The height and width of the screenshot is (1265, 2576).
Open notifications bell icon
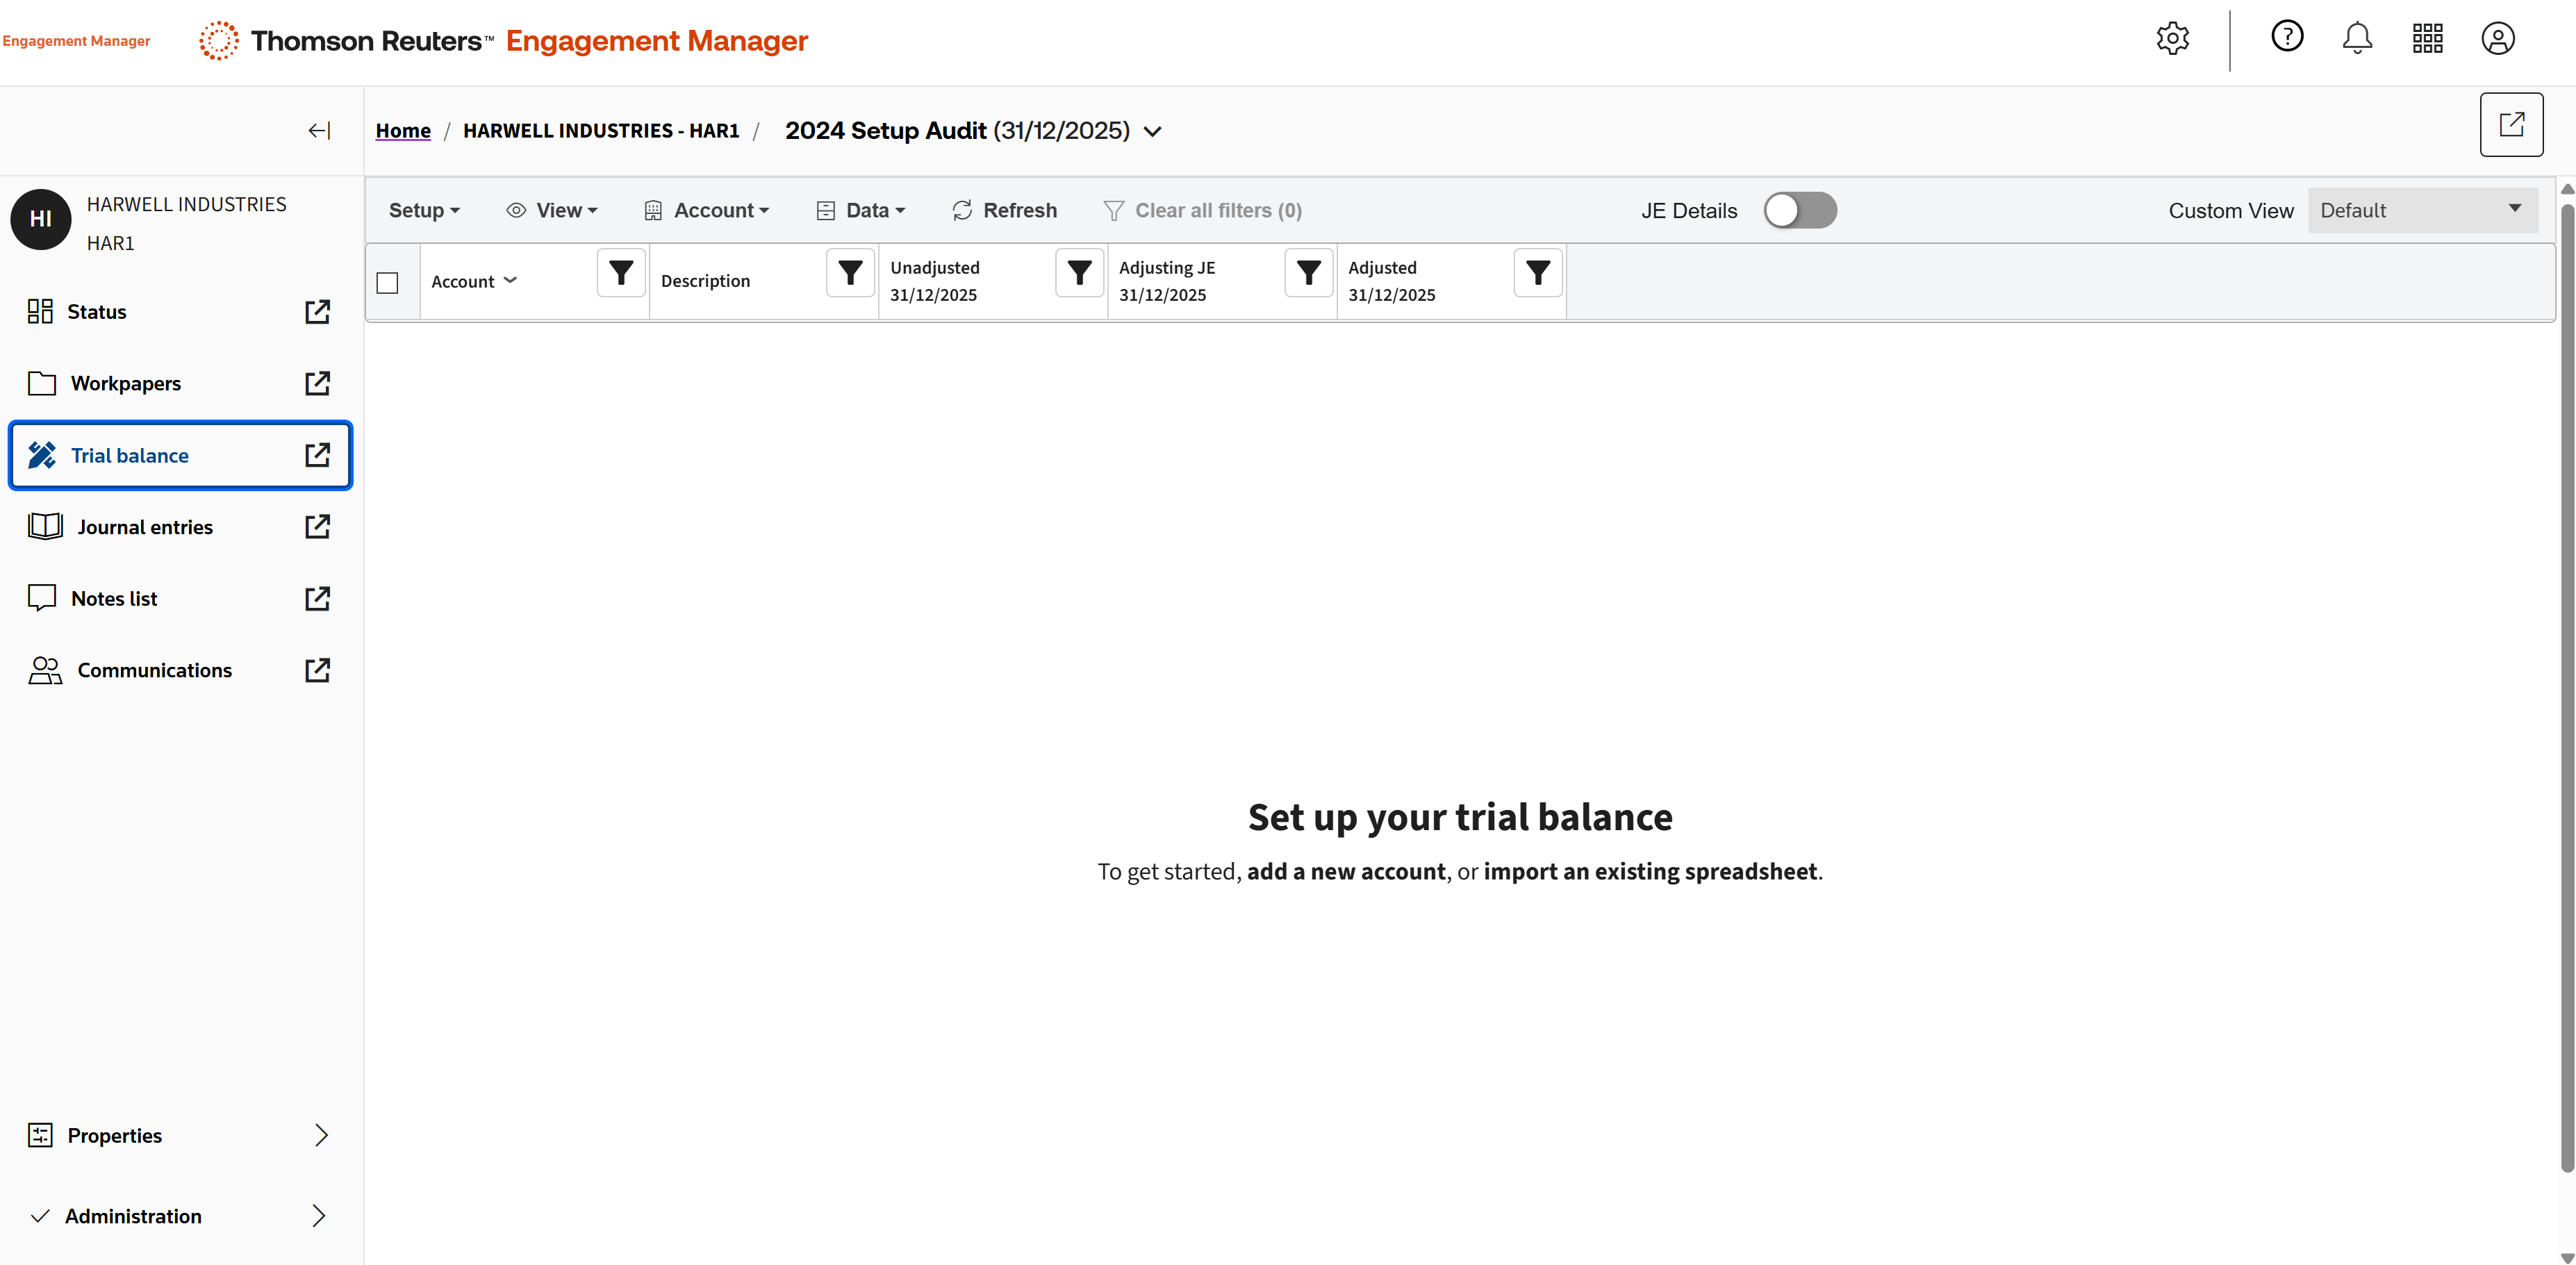[2357, 39]
